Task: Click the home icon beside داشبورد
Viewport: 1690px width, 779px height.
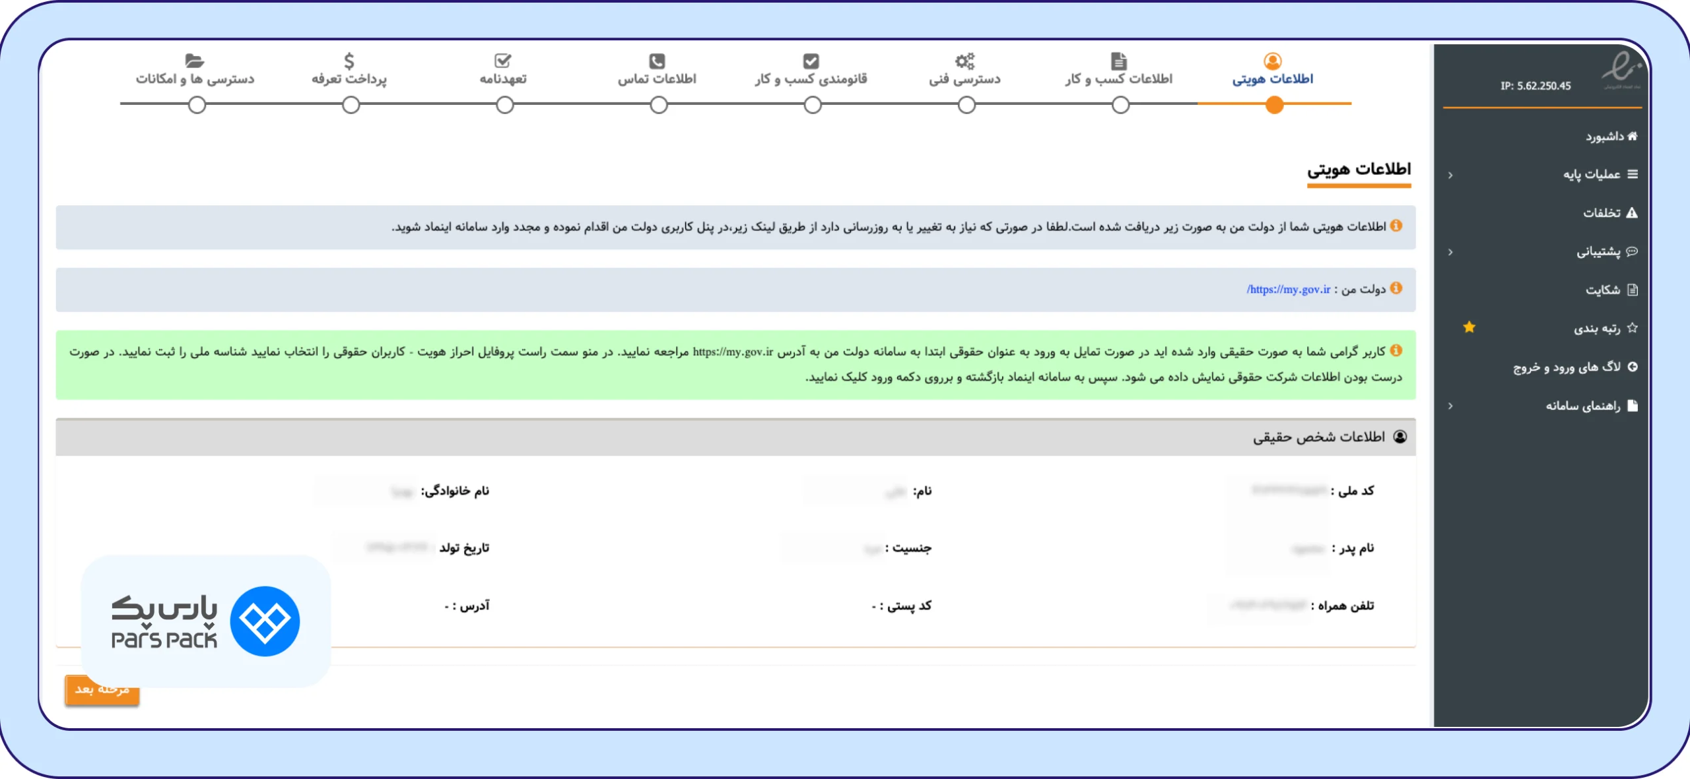Action: coord(1633,136)
